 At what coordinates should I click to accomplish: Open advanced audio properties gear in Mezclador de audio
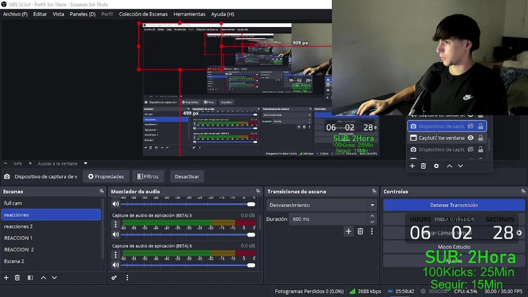(x=114, y=278)
